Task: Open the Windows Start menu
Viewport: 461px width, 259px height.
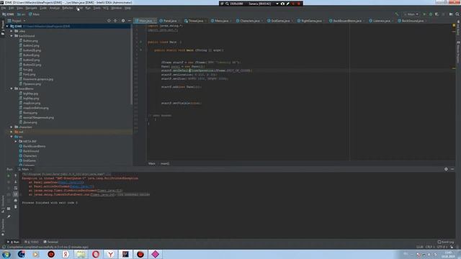Action: click(x=6, y=254)
